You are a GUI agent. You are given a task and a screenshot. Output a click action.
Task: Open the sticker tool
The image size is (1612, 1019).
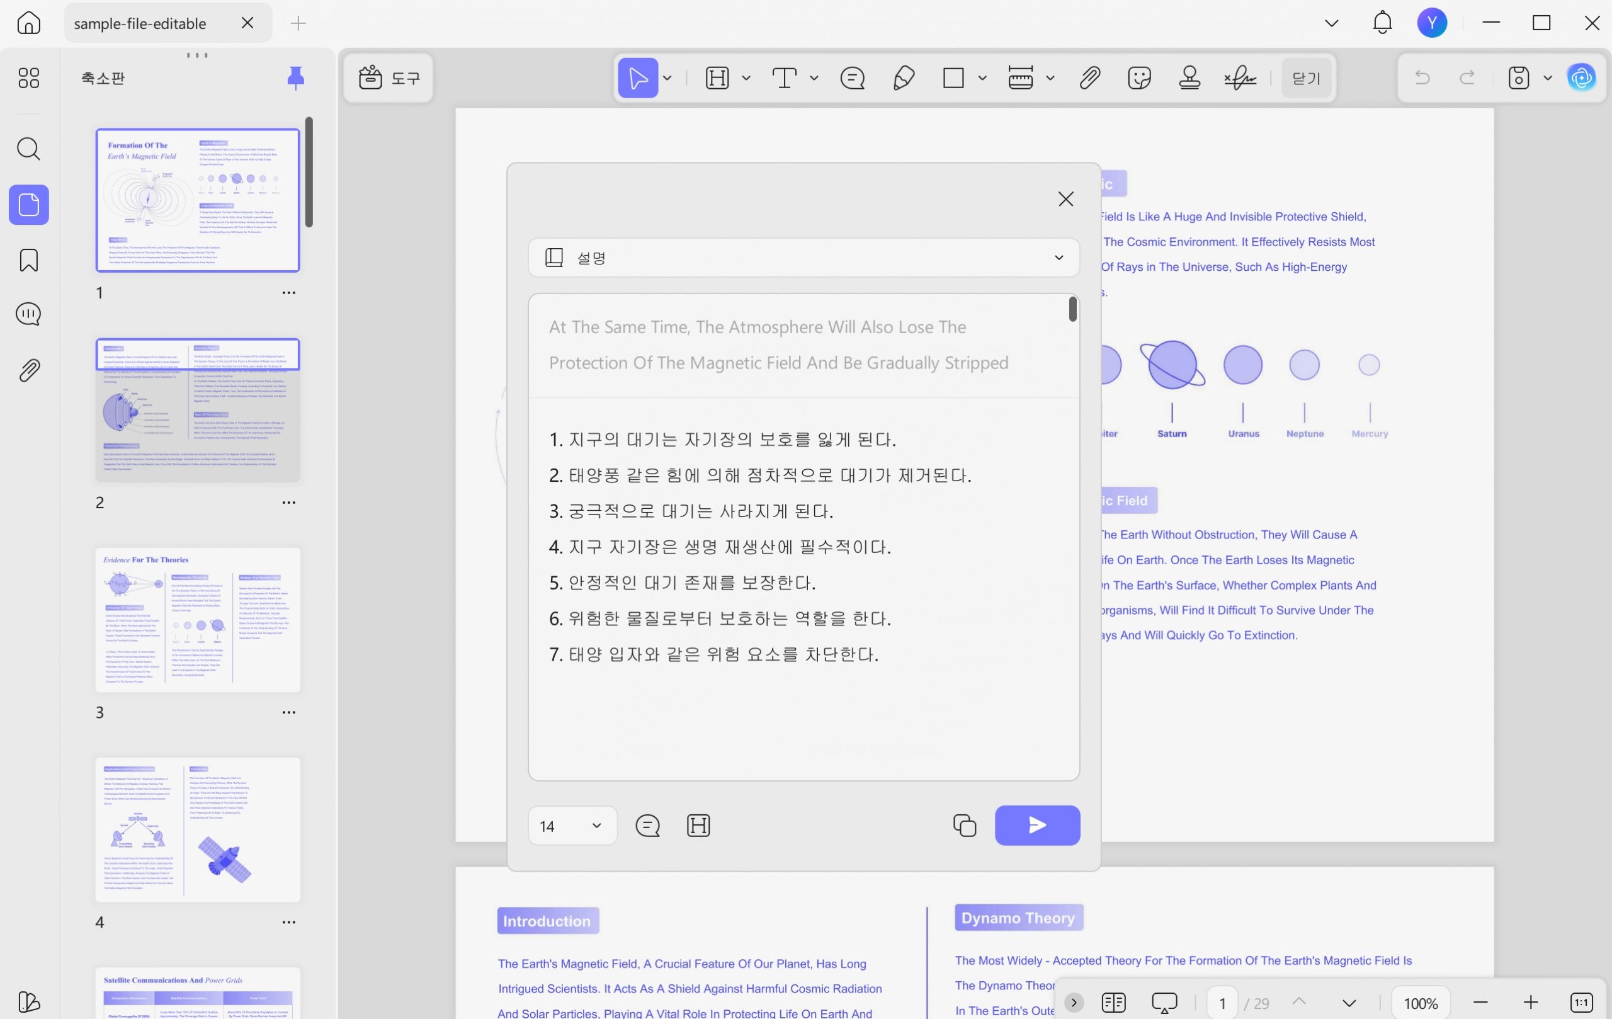pos(1139,78)
